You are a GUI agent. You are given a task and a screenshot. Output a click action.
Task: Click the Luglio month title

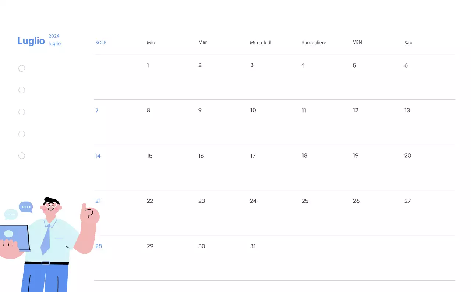pos(31,41)
